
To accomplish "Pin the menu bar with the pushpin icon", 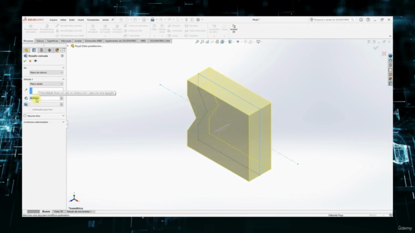I will [x=112, y=20].
